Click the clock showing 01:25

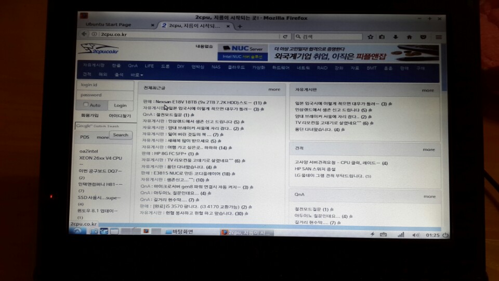(432, 235)
